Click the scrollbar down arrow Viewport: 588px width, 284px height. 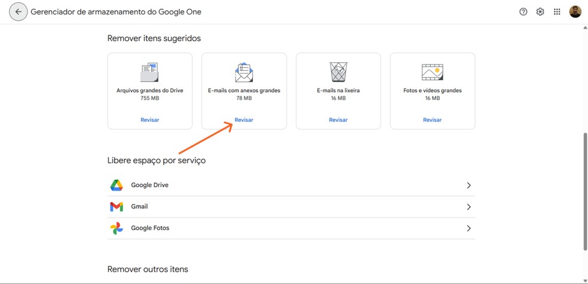(585, 280)
